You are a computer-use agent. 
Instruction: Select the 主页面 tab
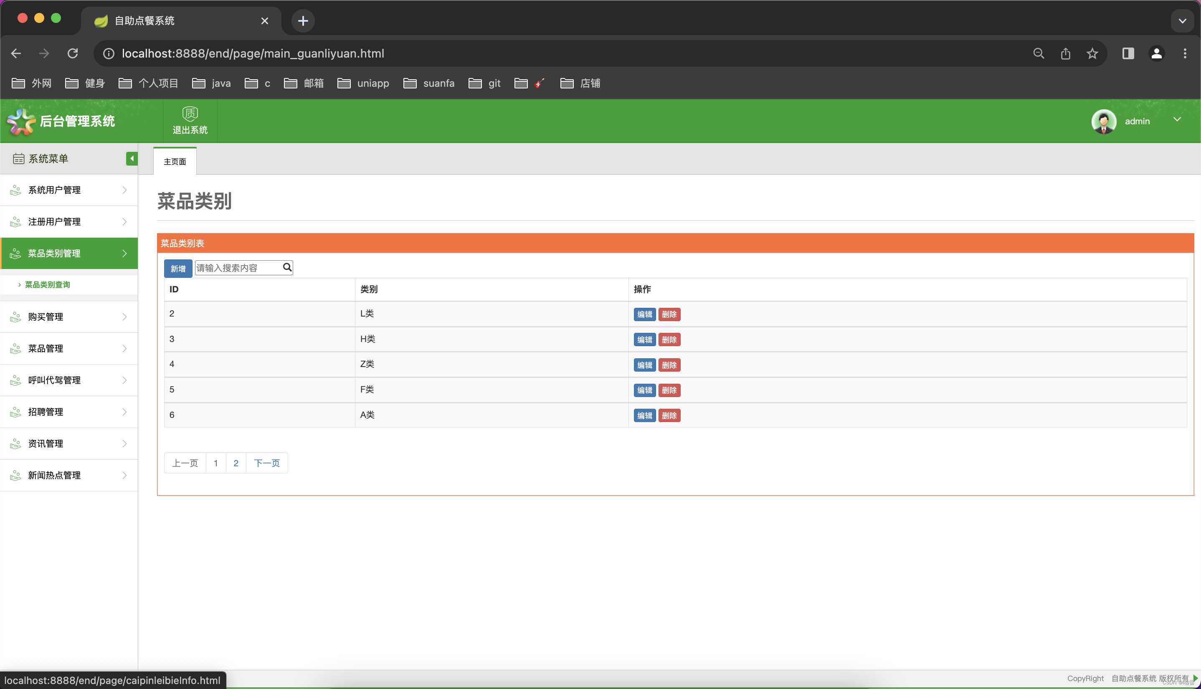click(x=175, y=162)
